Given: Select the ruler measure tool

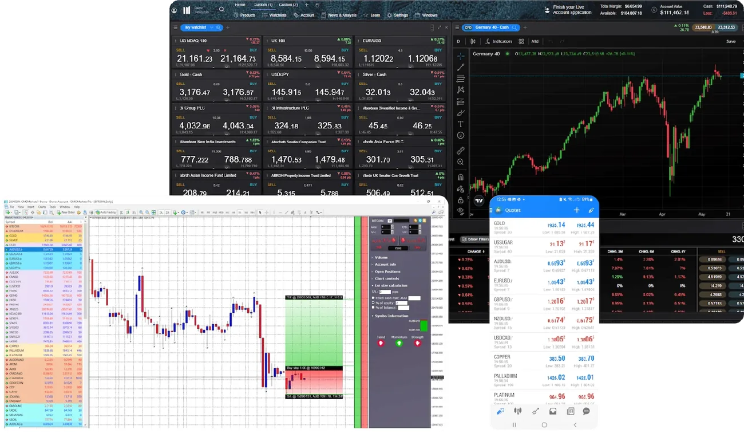Looking at the screenshot, I should click(461, 151).
